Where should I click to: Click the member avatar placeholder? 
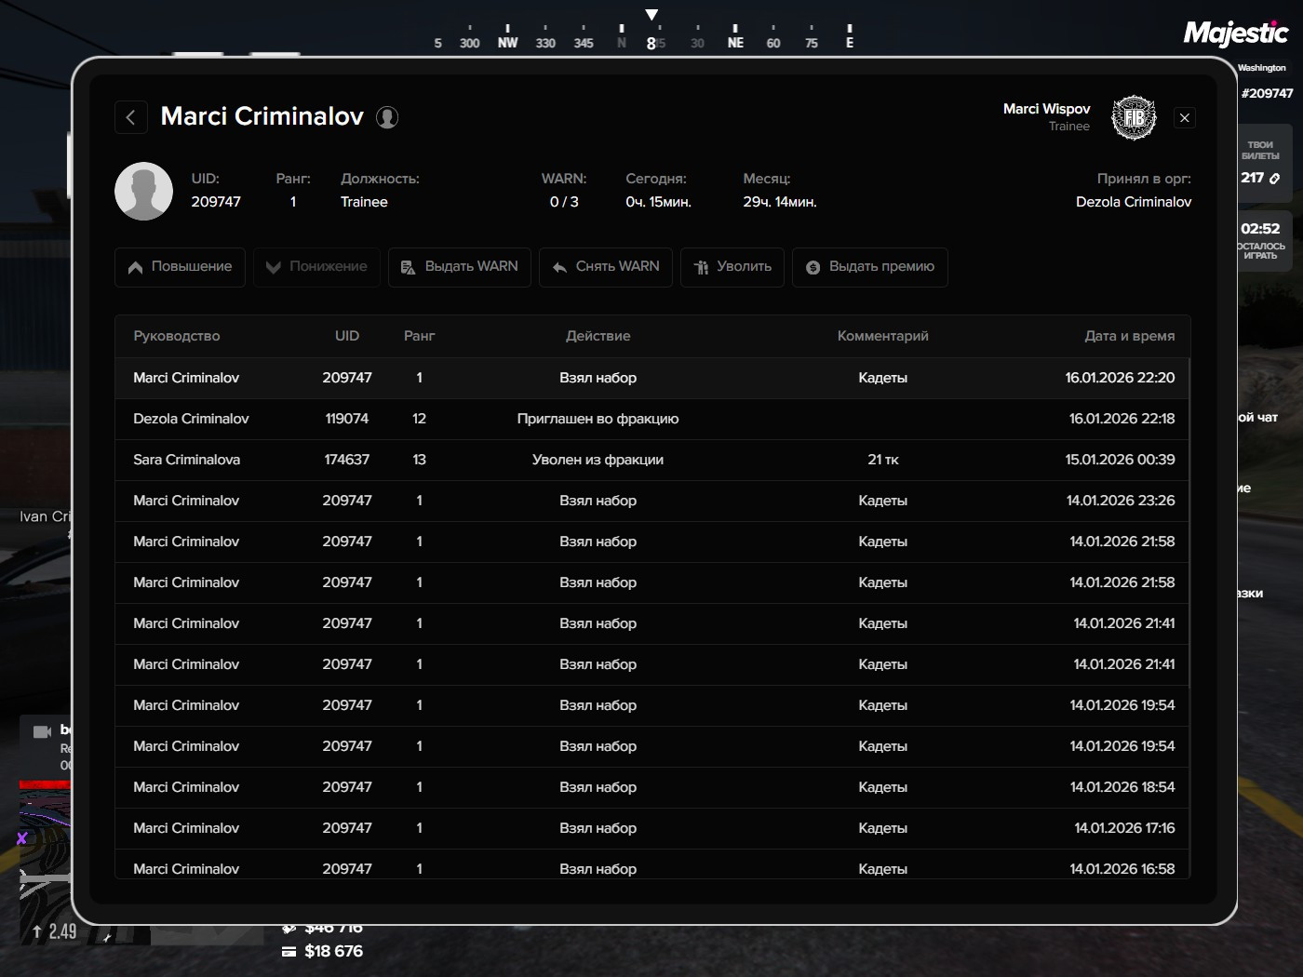143,191
